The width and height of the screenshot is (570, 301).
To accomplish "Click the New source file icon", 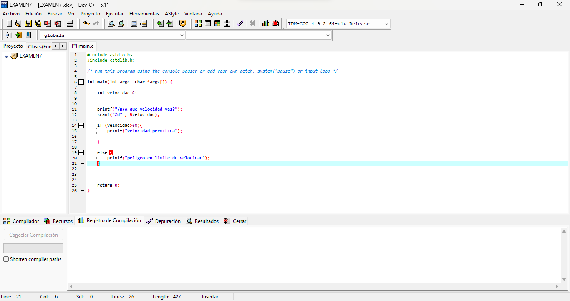I will [9, 23].
